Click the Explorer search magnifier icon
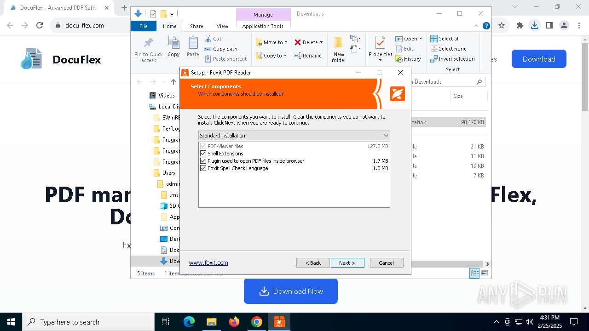 [x=479, y=82]
